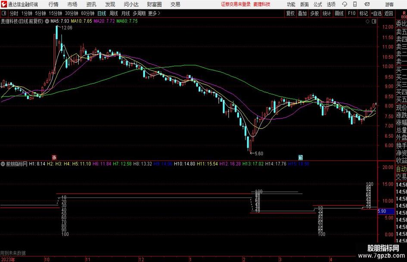Click the H10: 14.80 indicator value
The image size is (407, 262).
[x=185, y=164]
